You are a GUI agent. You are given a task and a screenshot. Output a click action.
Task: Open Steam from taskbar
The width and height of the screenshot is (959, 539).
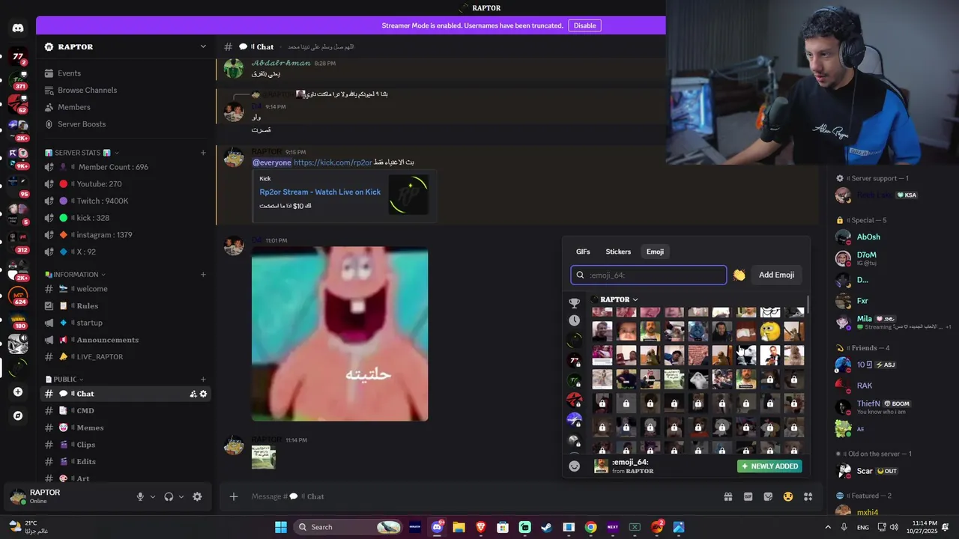[547, 527]
